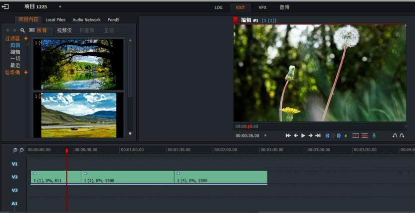Play the sequence in the viewer
This screenshot has width=415, height=213.
303,135
